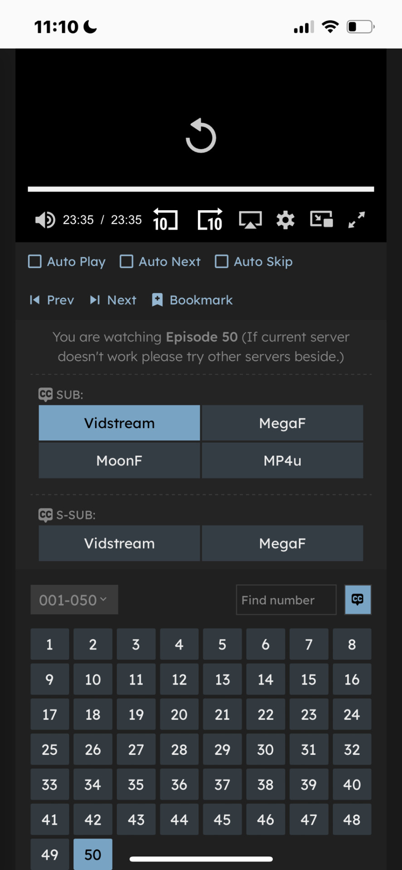Toggle the CC filter button beside Find number
Screen dimensions: 402x870
coord(358,600)
